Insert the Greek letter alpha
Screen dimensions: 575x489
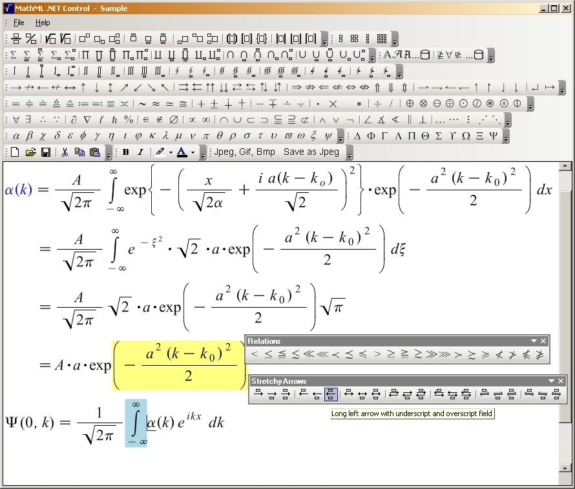click(16, 136)
